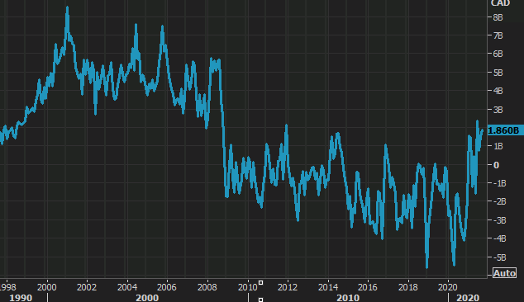Viewport: 524px width, 302px height.
Task: Click the CAD currency label
Action: [x=500, y=3]
